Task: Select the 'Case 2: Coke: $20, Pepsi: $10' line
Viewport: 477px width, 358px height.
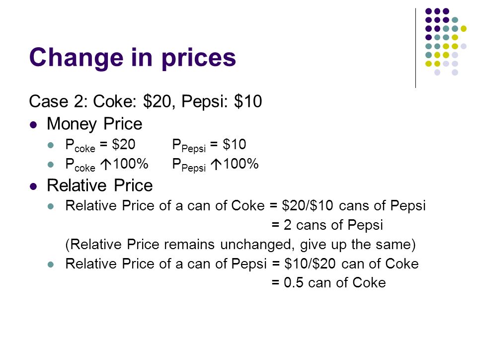Action: [146, 101]
